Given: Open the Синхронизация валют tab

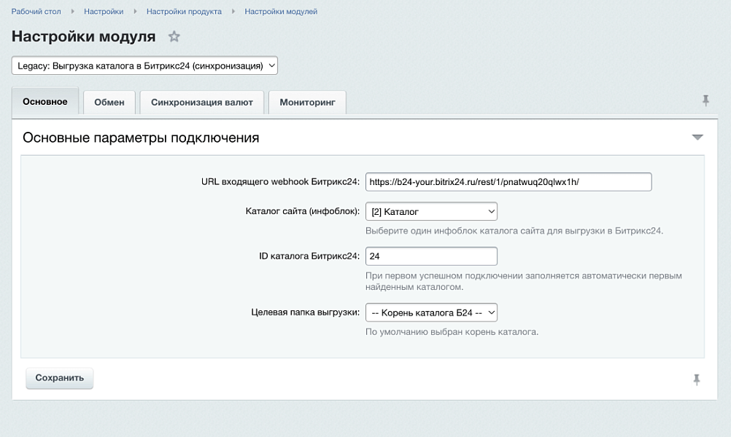Looking at the screenshot, I should 202,103.
